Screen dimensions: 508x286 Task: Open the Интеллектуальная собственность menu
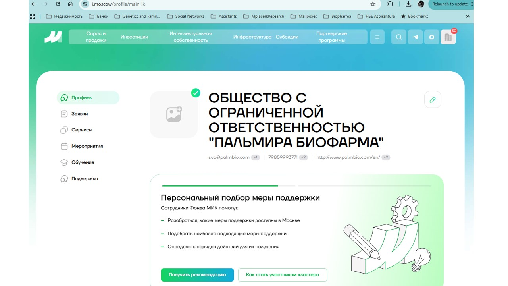(x=190, y=37)
